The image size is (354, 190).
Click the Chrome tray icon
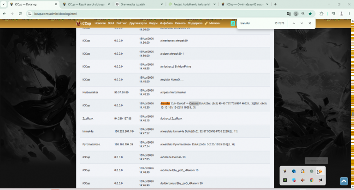pyautogui.click(x=312, y=180)
